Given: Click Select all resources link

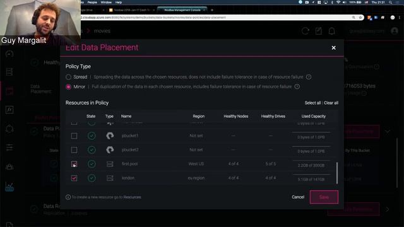Looking at the screenshot, I should (x=312, y=103).
